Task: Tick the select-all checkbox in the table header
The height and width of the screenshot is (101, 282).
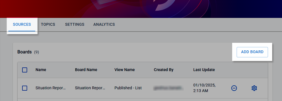Action: tap(25, 70)
